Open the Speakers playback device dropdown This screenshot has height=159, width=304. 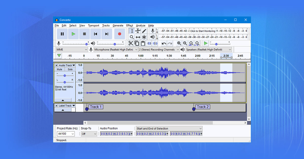209,50
